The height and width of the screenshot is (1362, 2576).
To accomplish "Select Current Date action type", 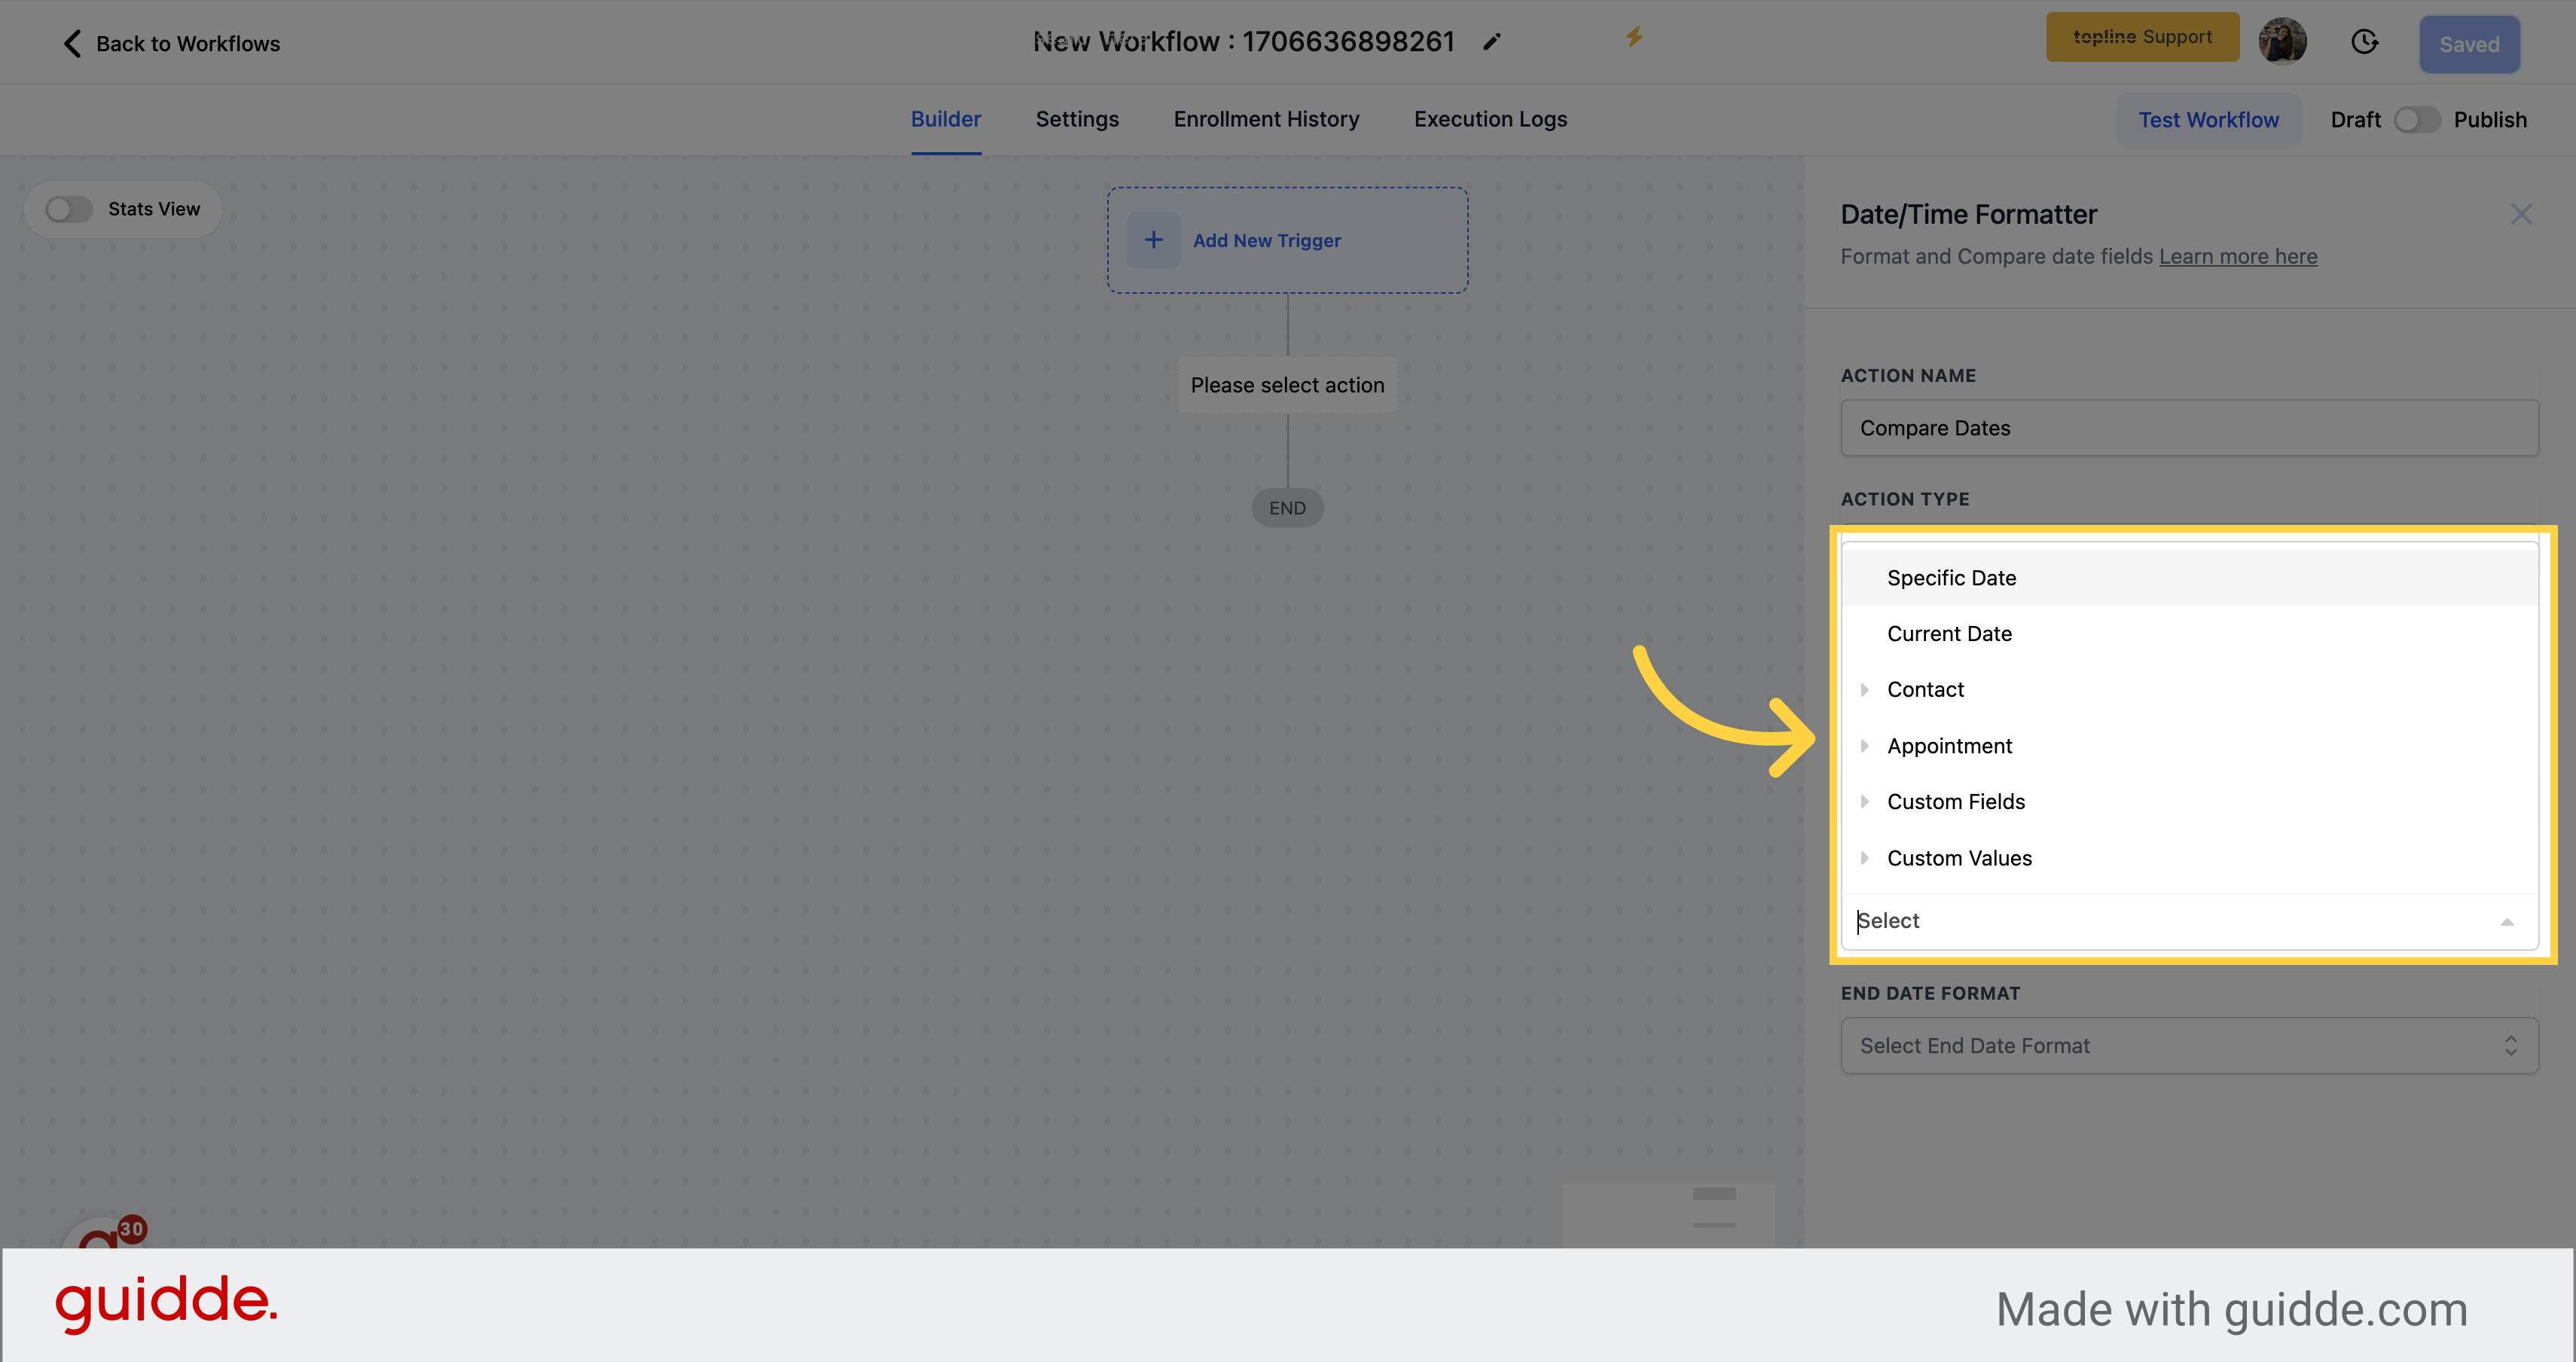I will [x=1949, y=633].
